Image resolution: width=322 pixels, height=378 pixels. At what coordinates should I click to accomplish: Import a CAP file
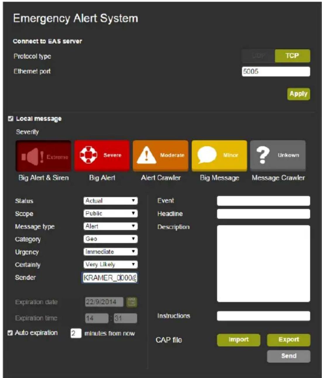239,340
